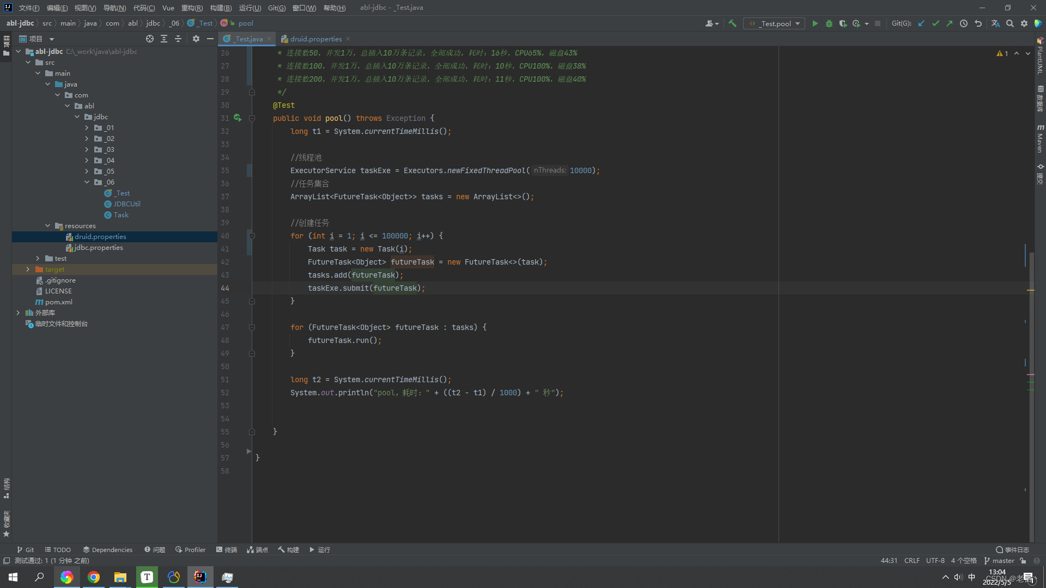Open Search Everywhere magnifier icon

point(1010,23)
